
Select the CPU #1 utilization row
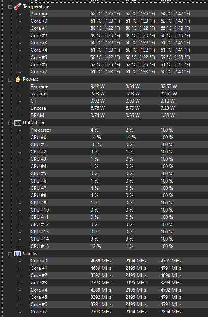click(x=119, y=145)
